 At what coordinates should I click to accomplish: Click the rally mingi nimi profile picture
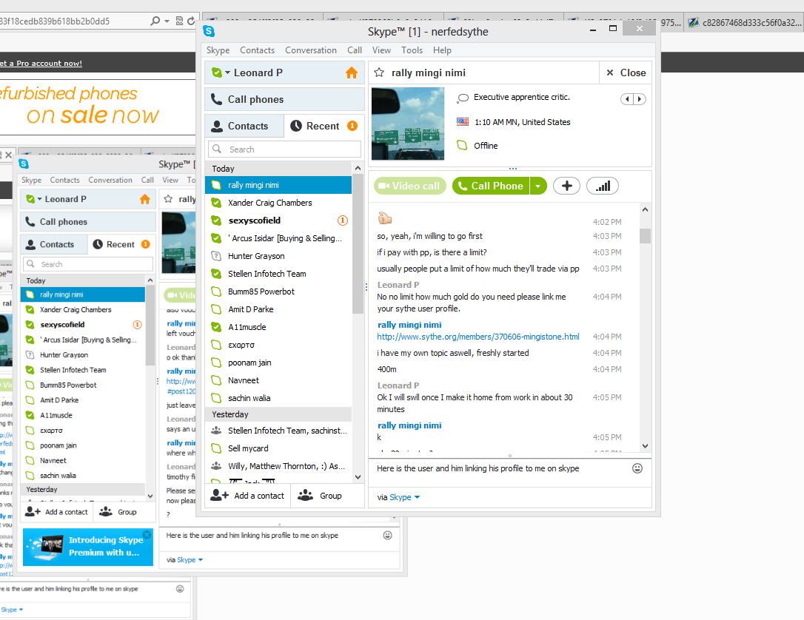[408, 124]
